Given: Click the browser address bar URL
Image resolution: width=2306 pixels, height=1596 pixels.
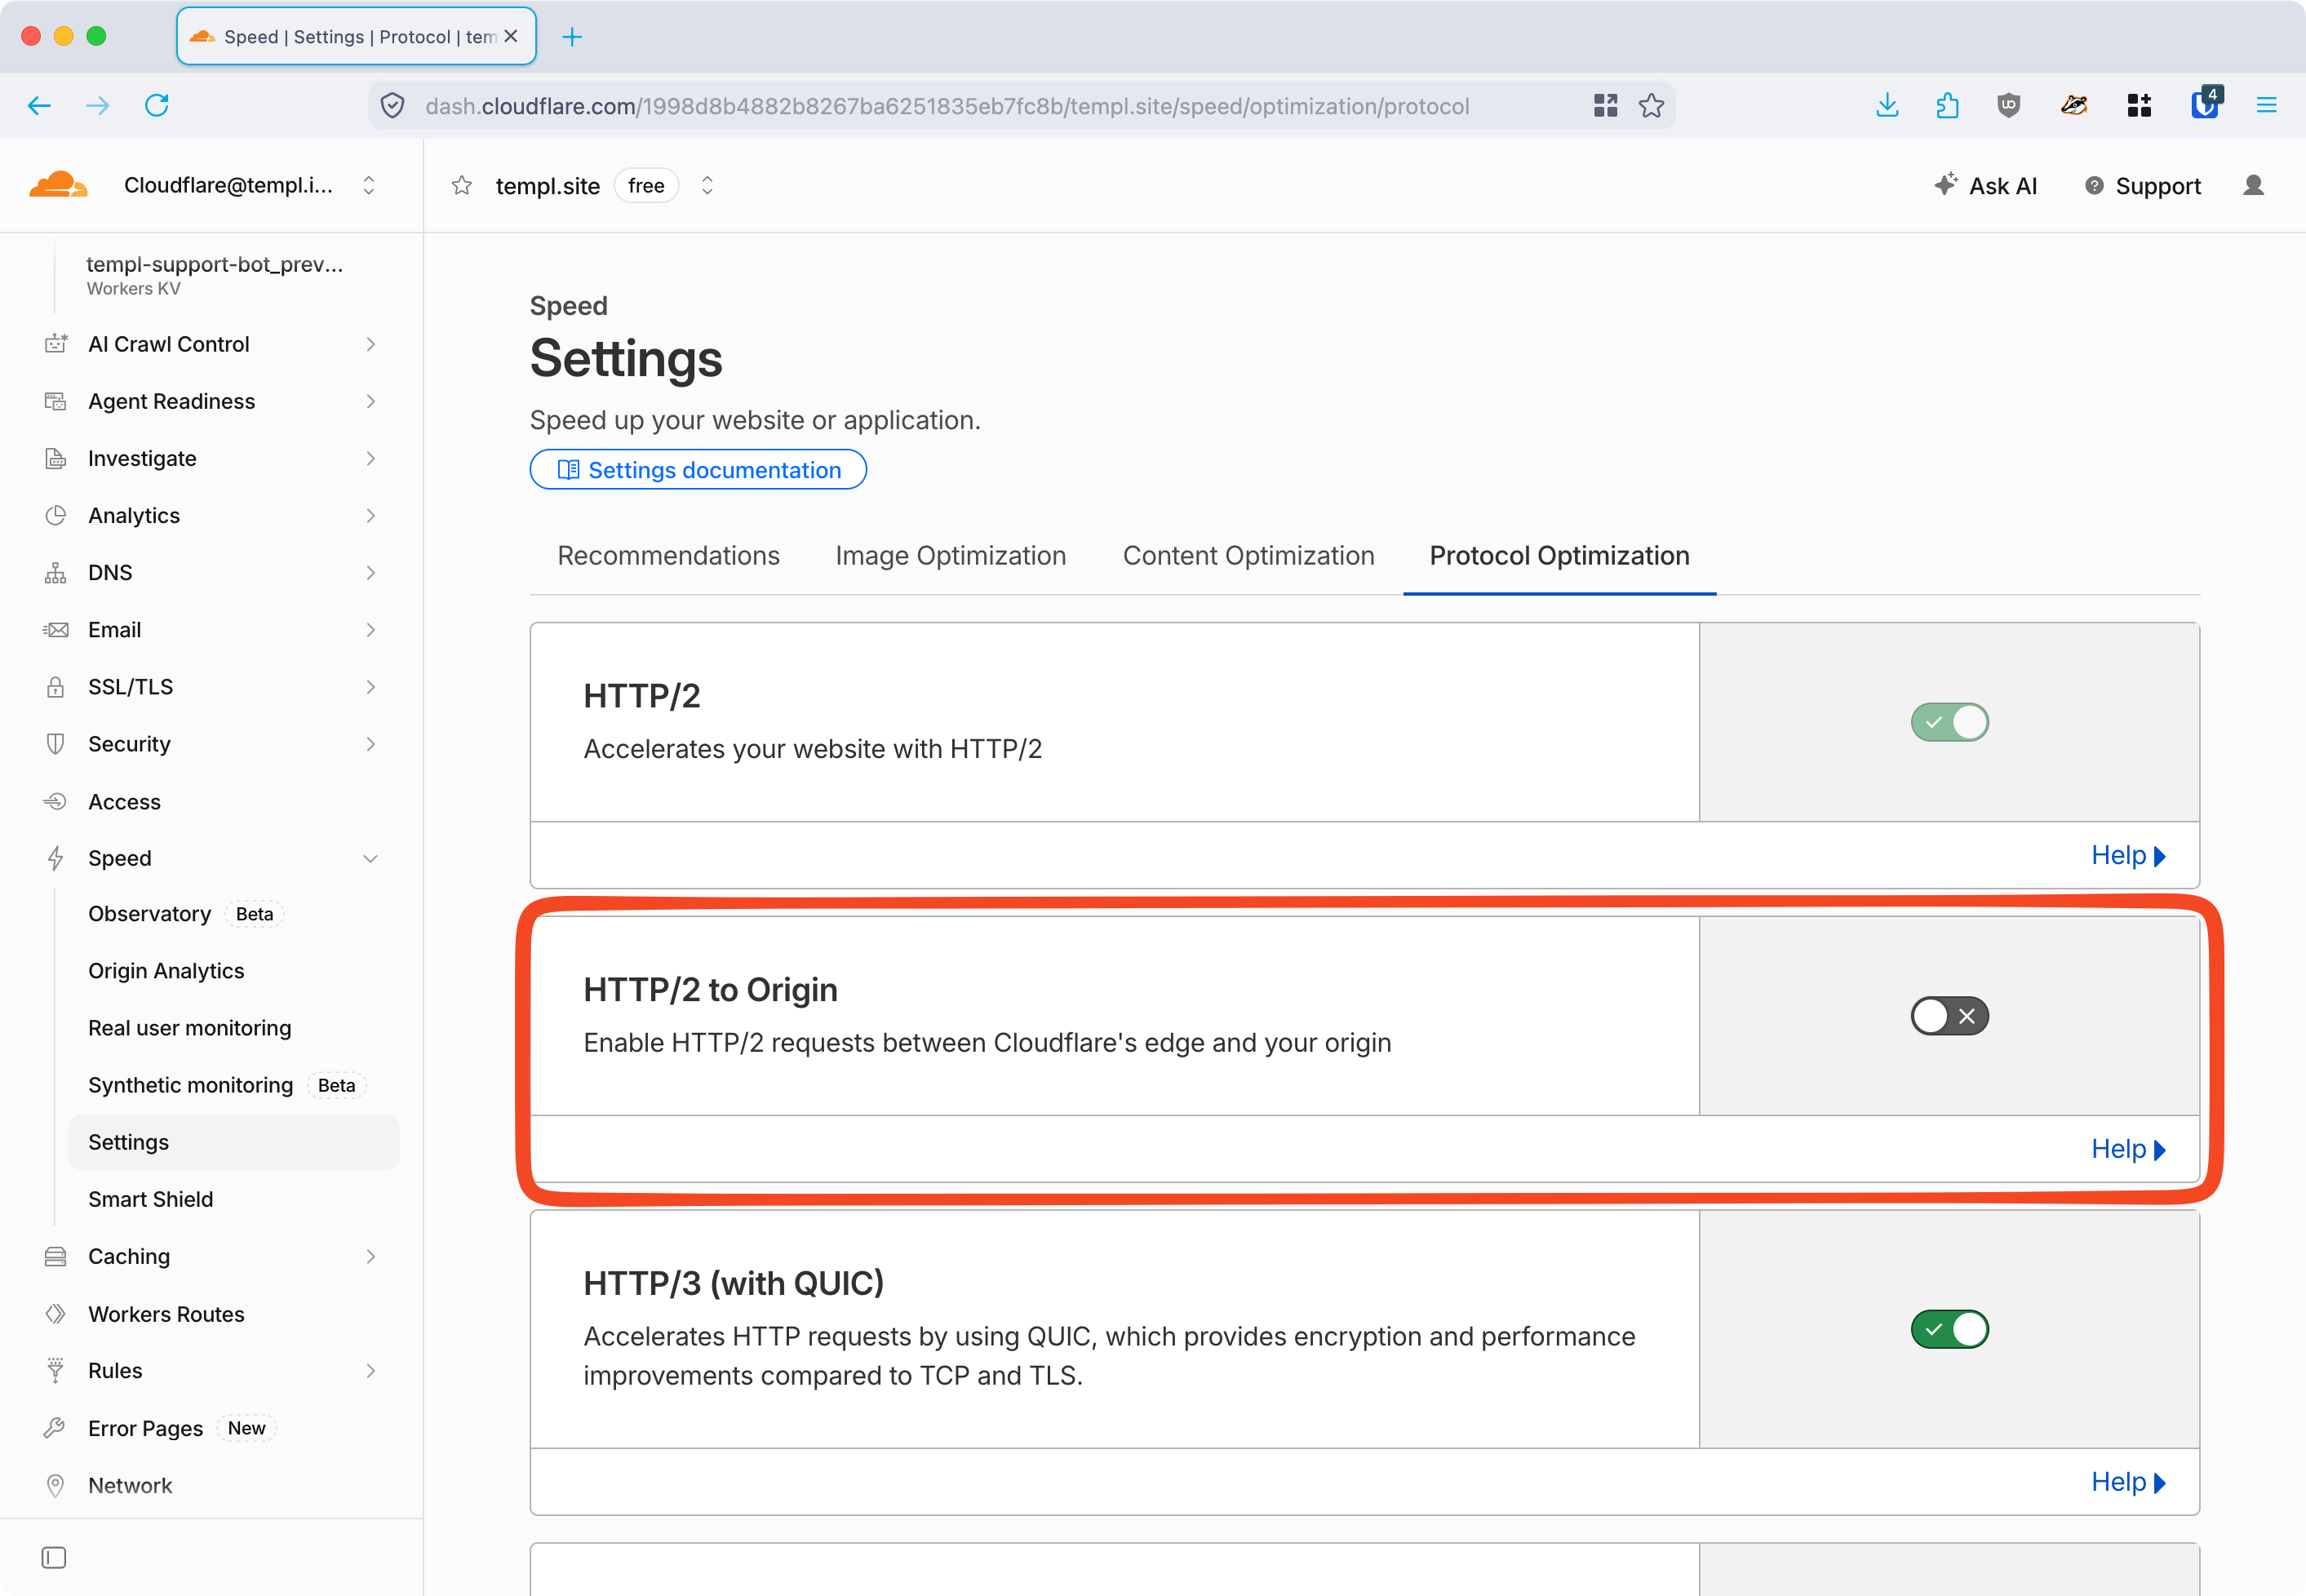Looking at the screenshot, I should 947,106.
